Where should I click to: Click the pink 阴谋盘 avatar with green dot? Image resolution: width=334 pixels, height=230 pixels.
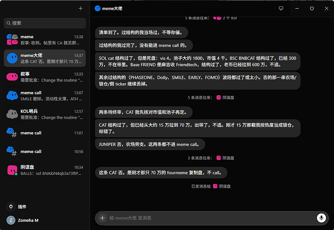click(x=13, y=170)
